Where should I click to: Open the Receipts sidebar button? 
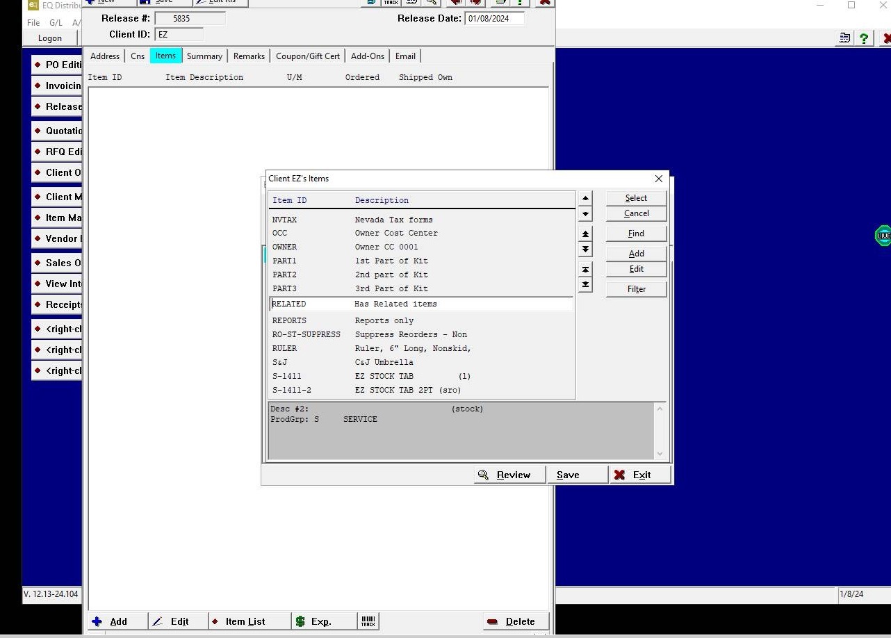point(57,304)
